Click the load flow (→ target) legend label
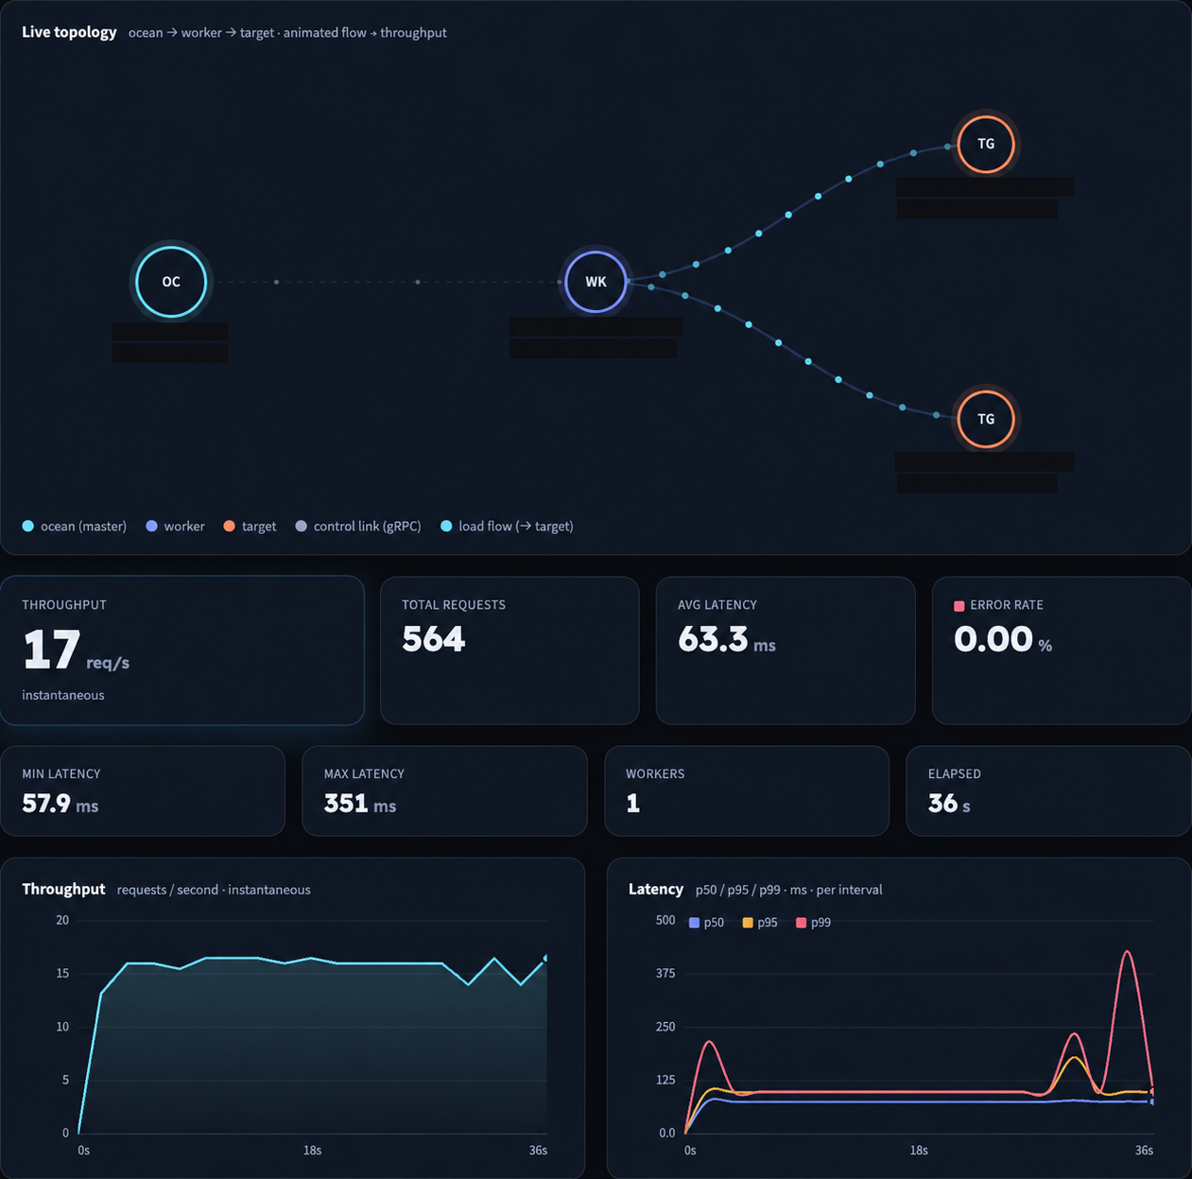Screen dimensions: 1192x1179 tap(516, 526)
